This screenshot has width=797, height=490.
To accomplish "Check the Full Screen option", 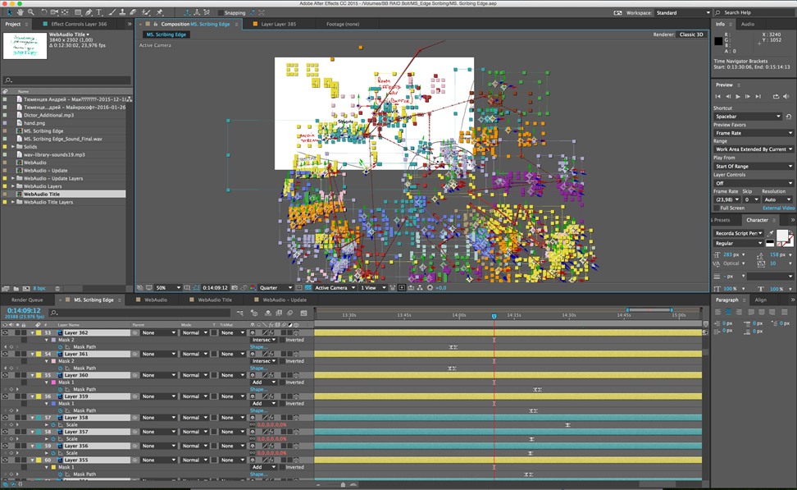I will (x=716, y=208).
